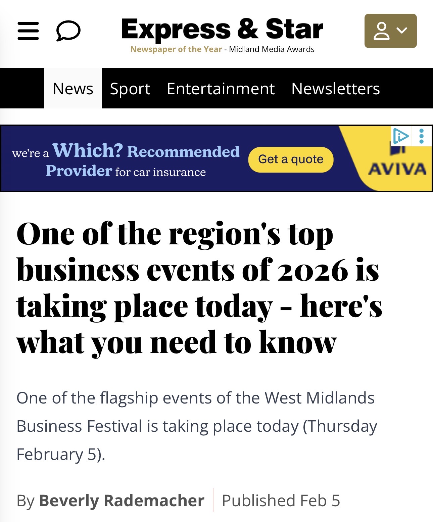Click the Published Feb 5 date
The height and width of the screenshot is (522, 433).
pyautogui.click(x=281, y=501)
